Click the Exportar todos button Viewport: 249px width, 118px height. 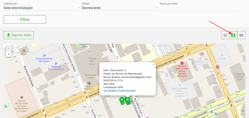[x=19, y=35]
